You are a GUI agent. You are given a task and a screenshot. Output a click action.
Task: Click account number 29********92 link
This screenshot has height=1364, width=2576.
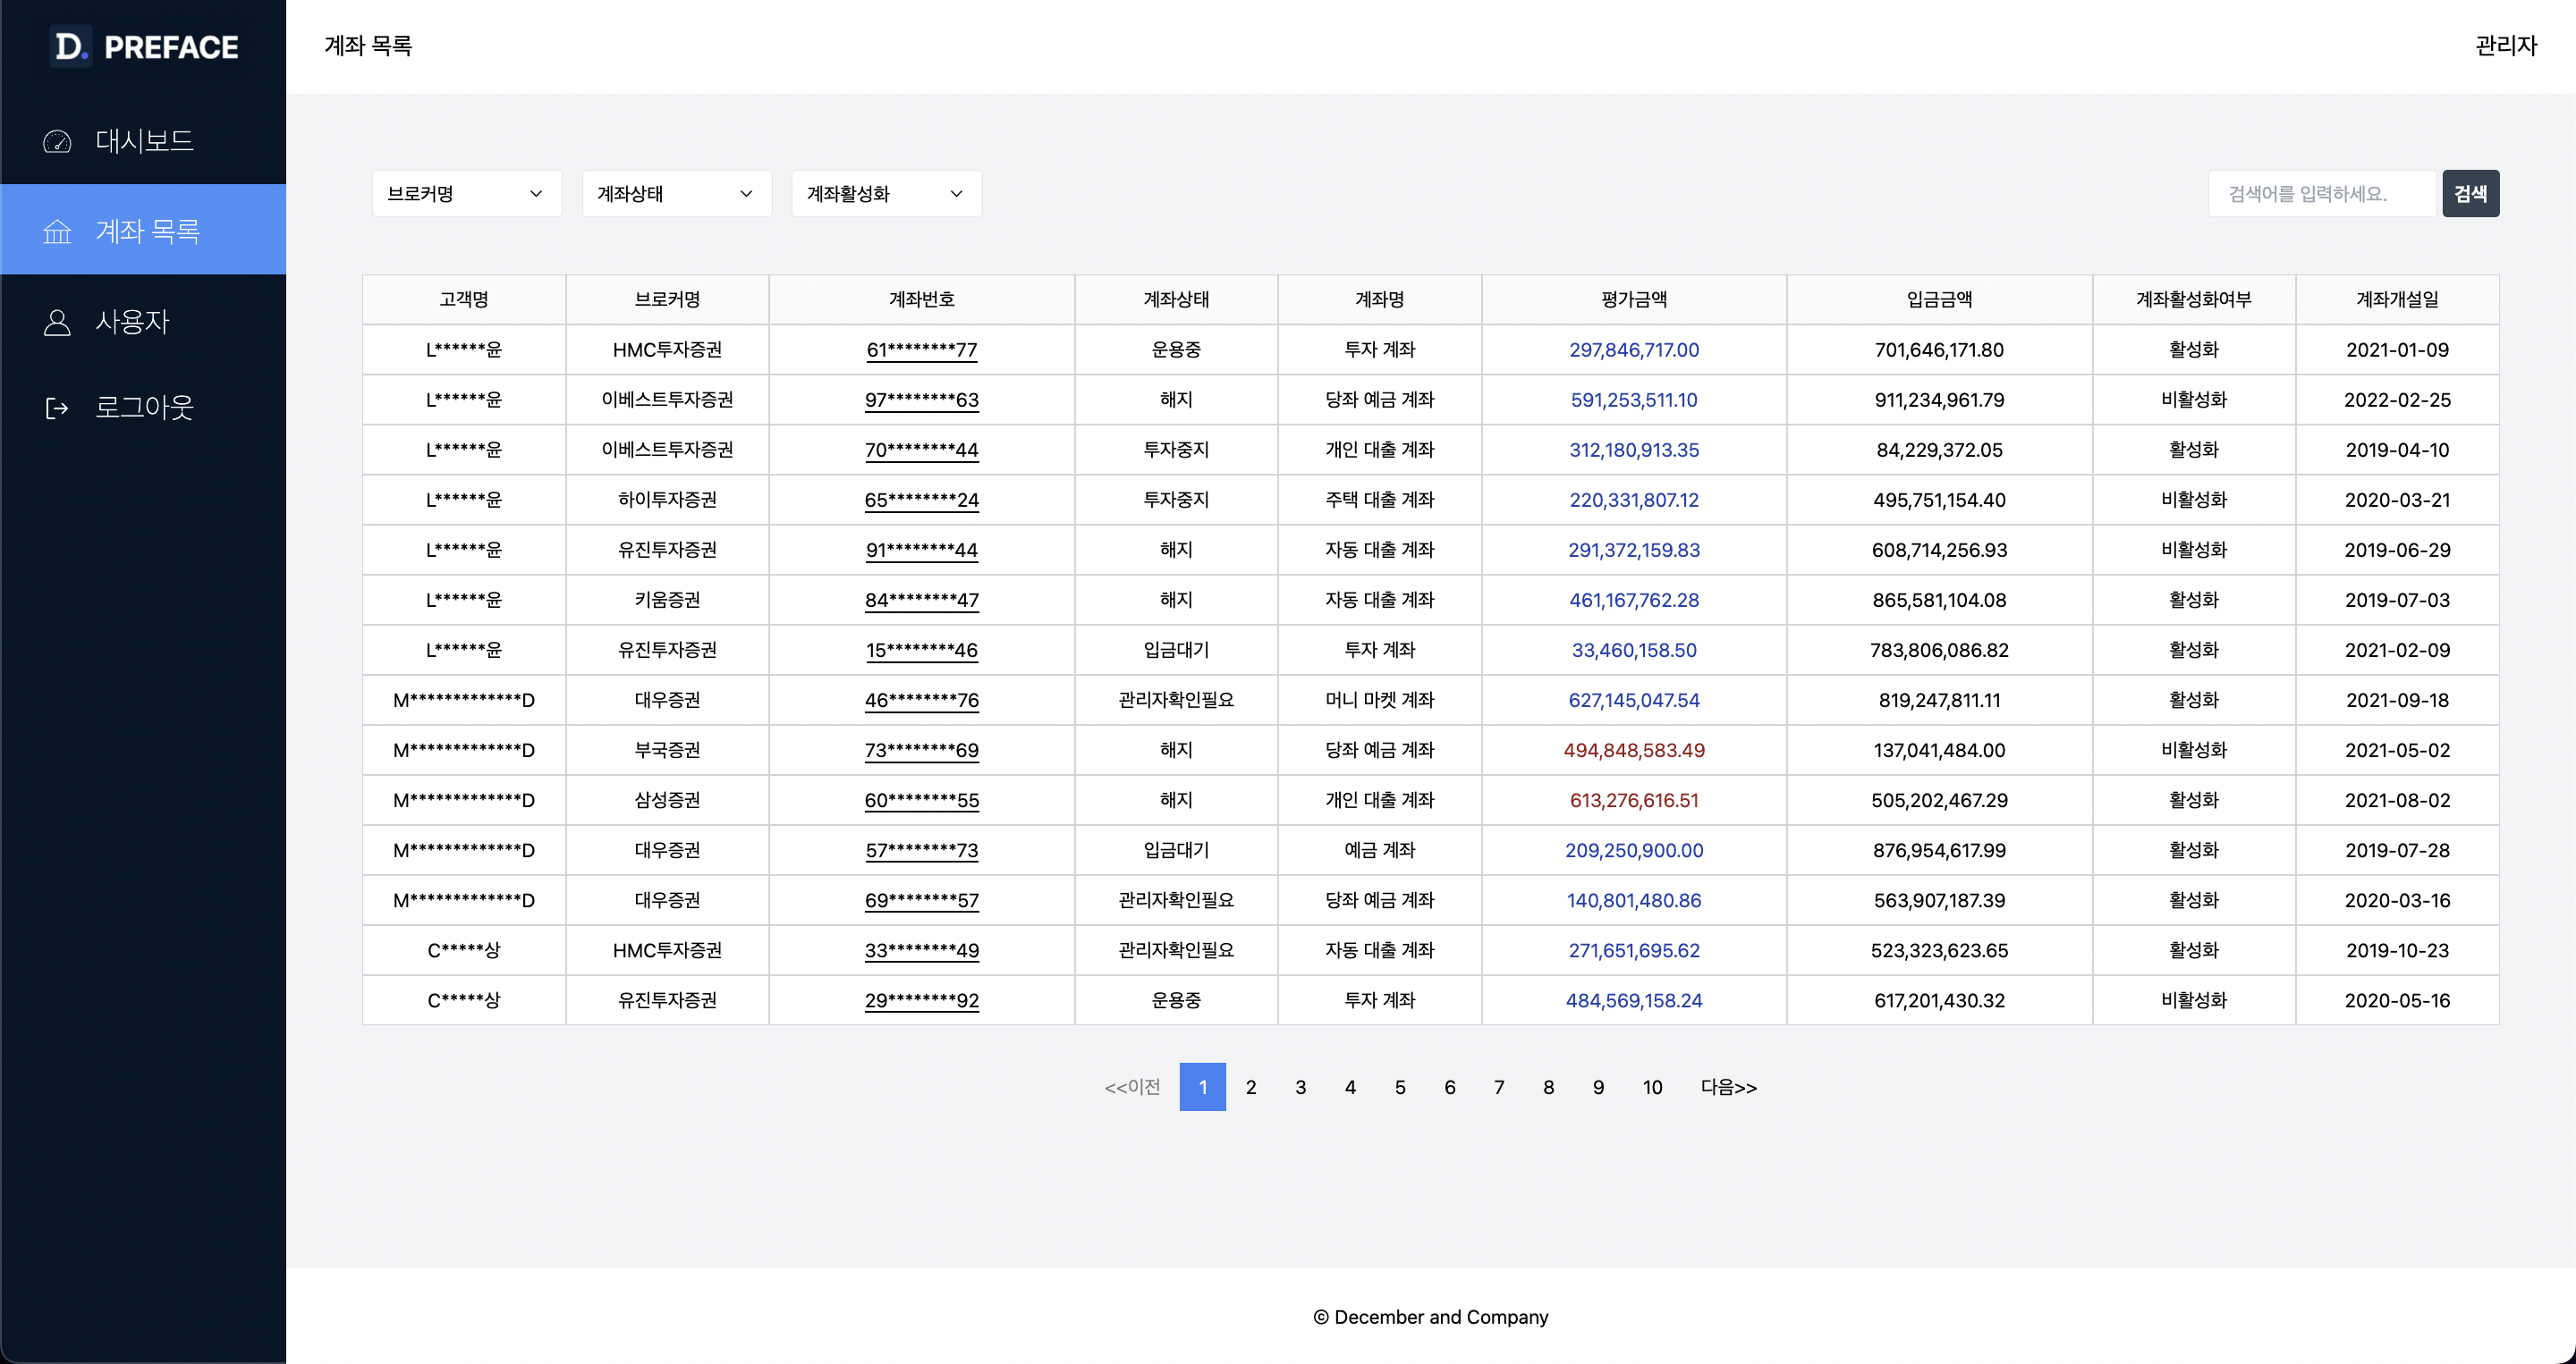tap(922, 1000)
